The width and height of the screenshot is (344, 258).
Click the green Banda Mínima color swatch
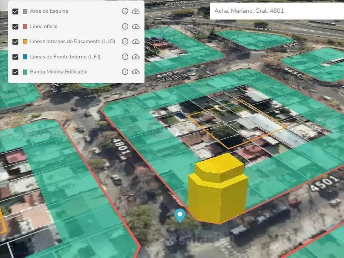coord(25,72)
